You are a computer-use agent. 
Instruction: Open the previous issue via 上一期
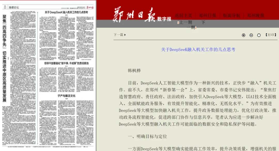185,22
